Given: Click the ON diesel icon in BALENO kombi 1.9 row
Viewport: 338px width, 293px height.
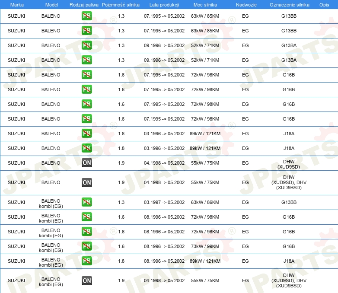Looking at the screenshot, I should [86, 280].
